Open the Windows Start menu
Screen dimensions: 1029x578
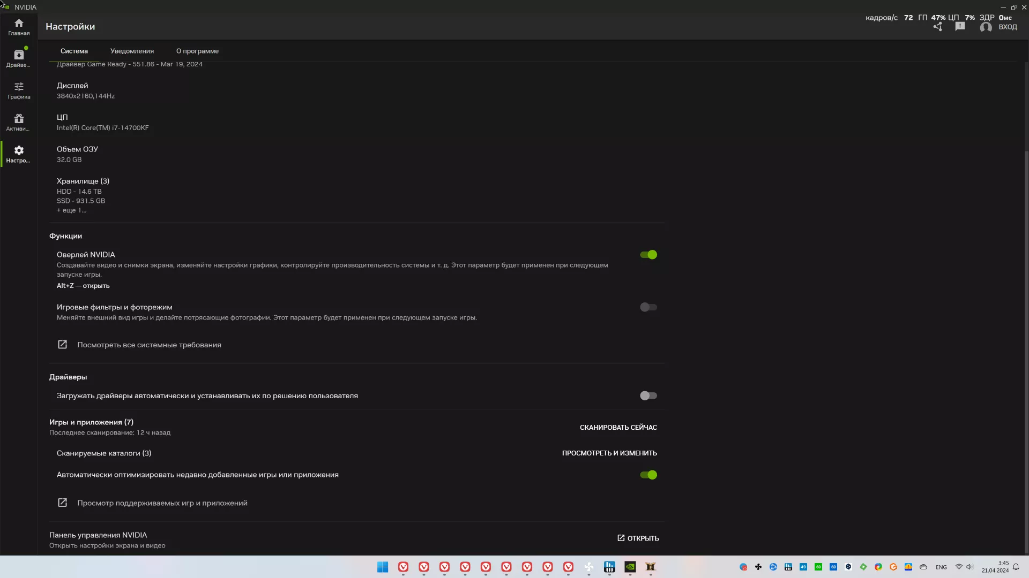383,567
